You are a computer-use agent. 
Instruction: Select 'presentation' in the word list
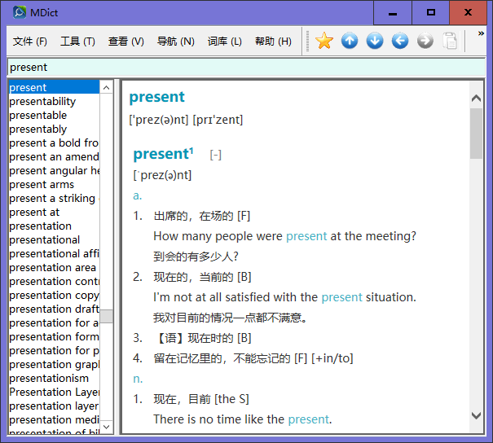coord(41,226)
